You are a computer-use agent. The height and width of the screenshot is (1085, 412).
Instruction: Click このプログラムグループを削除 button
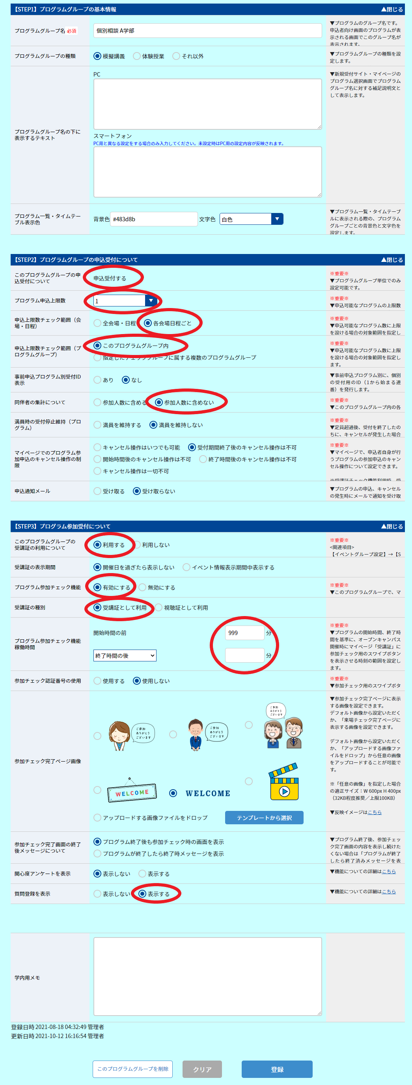point(132,1069)
